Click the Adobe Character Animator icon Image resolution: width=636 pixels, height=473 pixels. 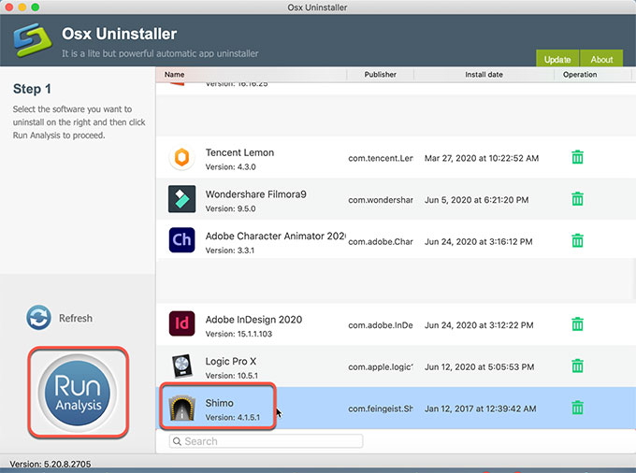click(181, 239)
